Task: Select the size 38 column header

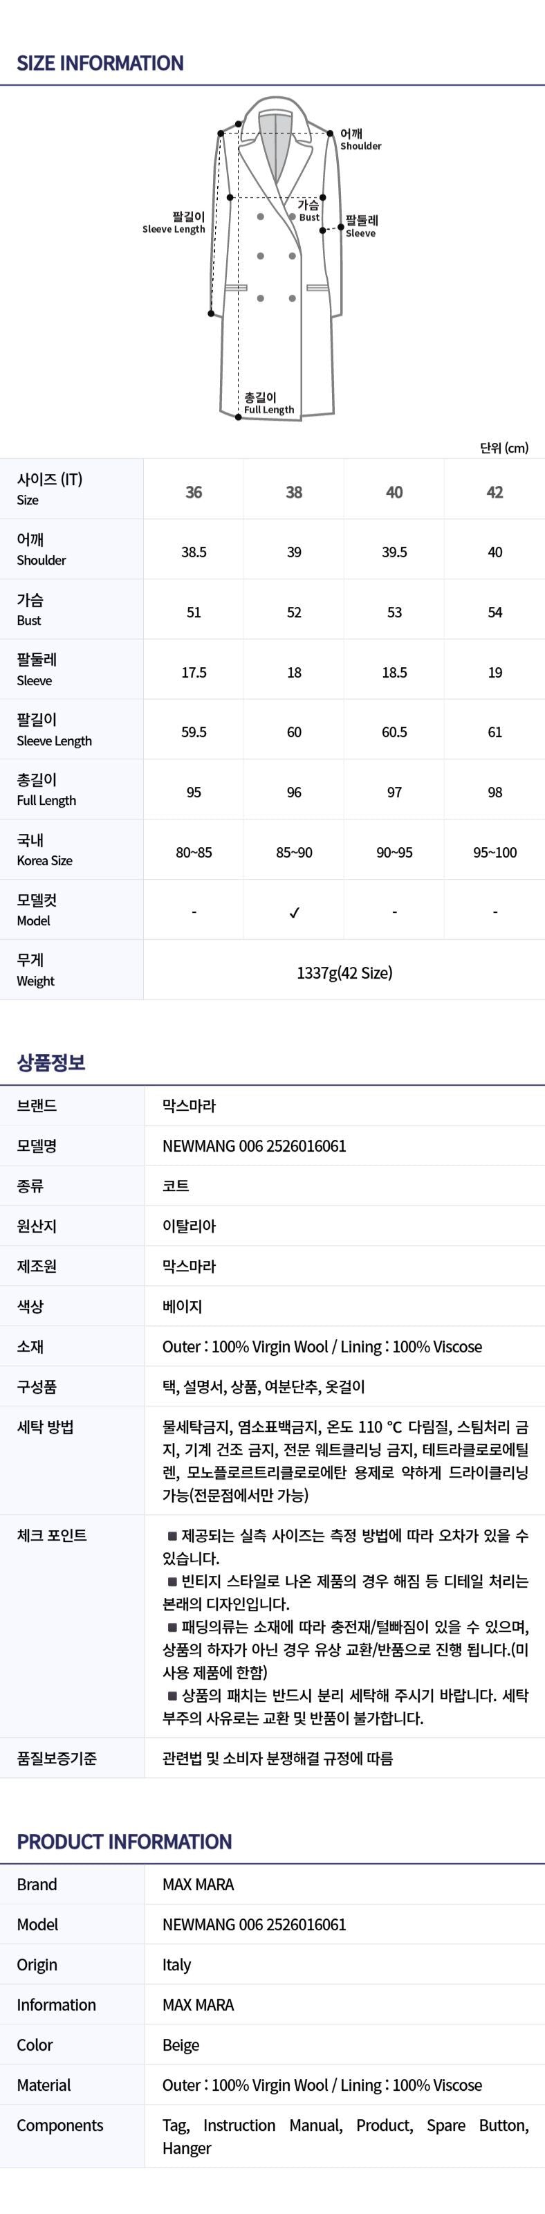Action: (293, 491)
